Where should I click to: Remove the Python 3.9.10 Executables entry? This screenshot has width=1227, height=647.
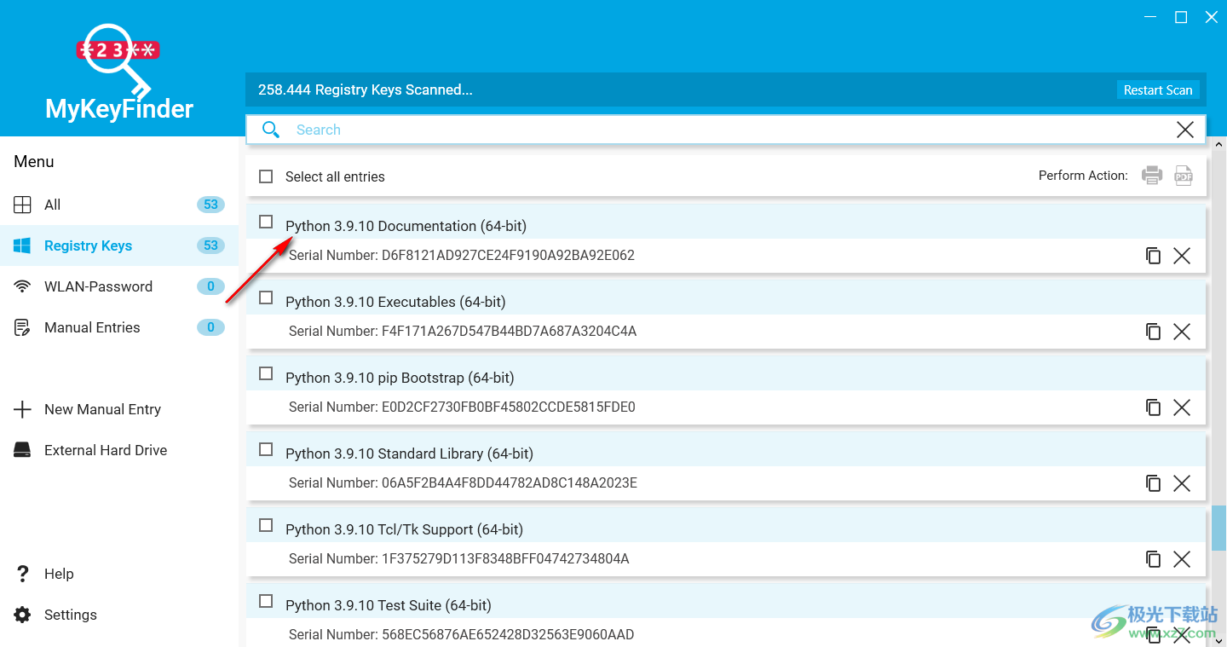point(1182,332)
